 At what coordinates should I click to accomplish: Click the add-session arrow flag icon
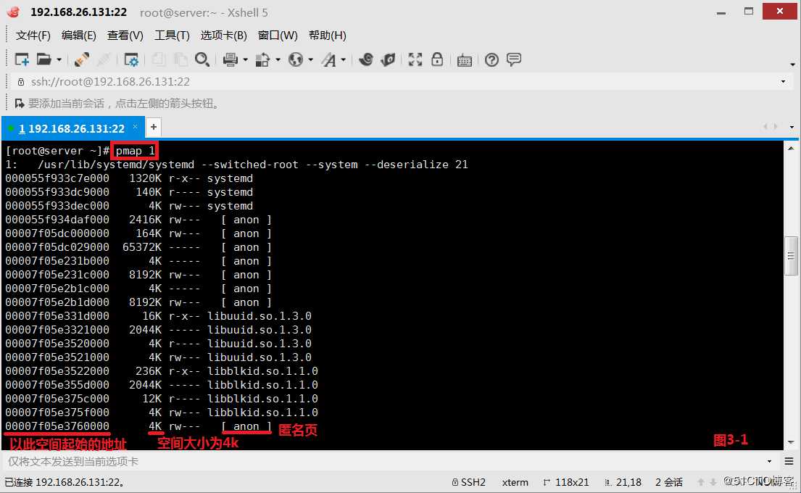(20, 104)
